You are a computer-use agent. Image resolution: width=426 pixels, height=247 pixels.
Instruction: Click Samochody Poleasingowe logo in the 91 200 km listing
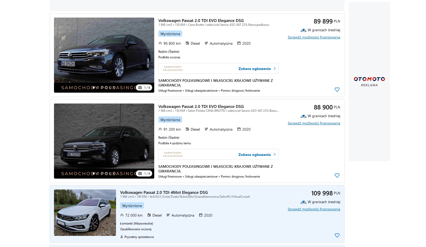tap(173, 154)
